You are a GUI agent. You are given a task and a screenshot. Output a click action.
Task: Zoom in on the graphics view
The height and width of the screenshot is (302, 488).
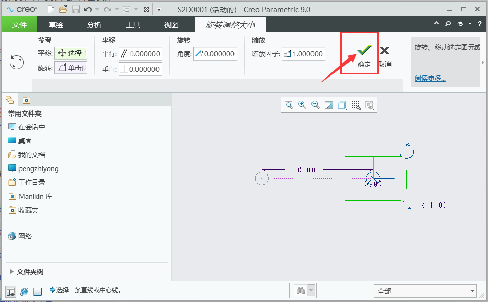click(x=302, y=105)
